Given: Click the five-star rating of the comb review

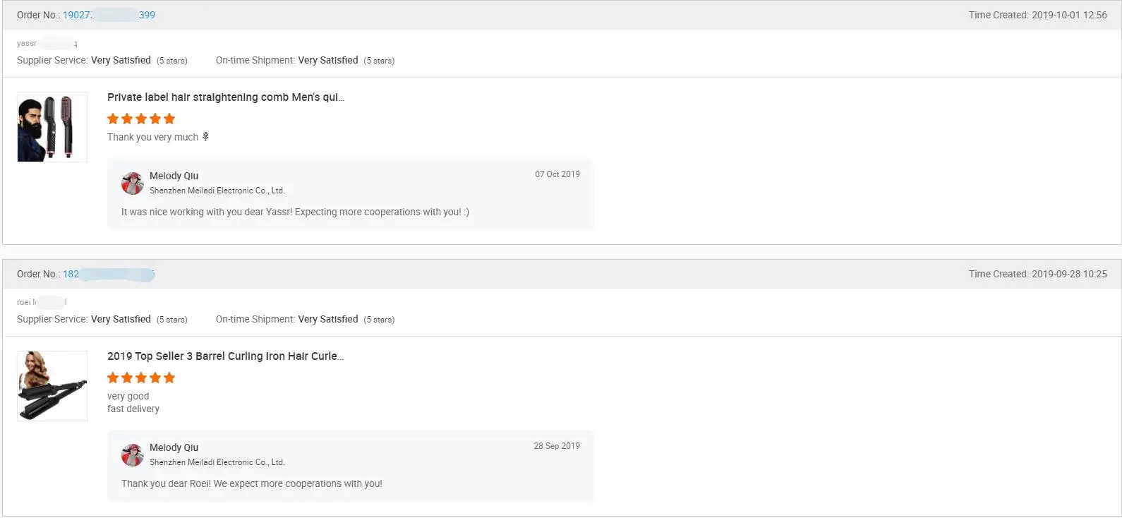Looking at the screenshot, I should coord(141,119).
